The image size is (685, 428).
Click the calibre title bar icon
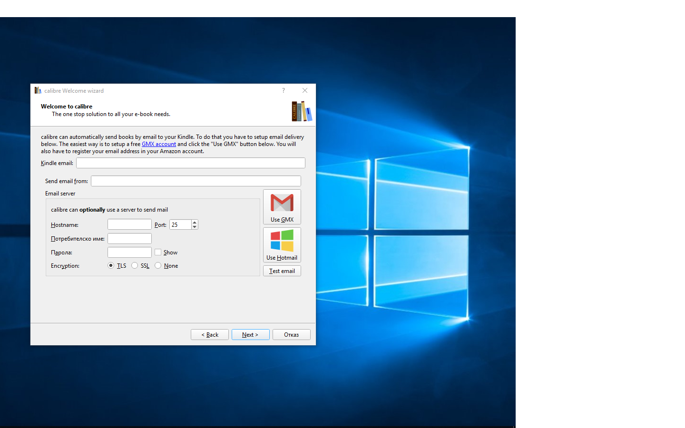(x=38, y=90)
